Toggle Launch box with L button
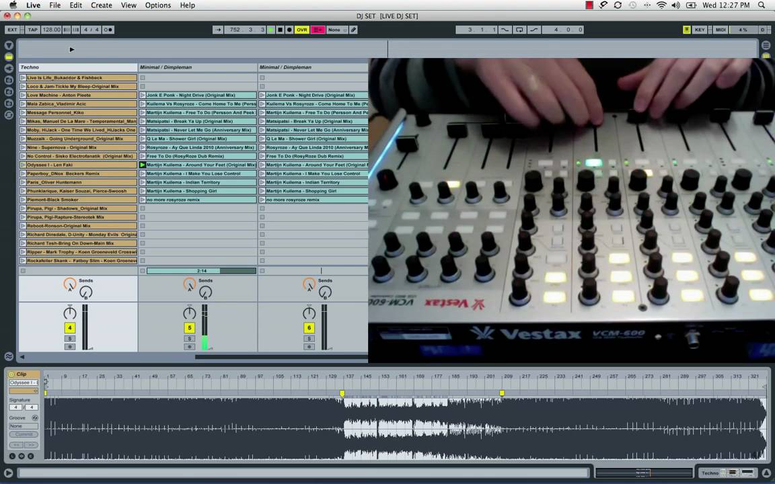 [12, 456]
